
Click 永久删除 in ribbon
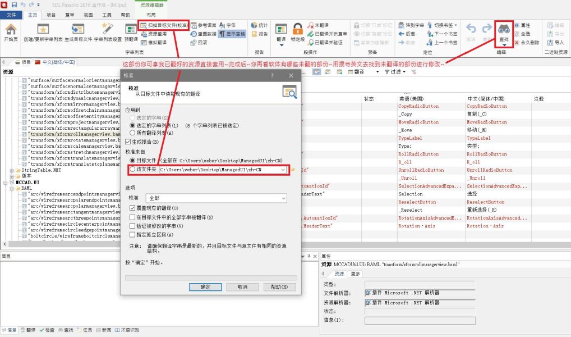pos(527,43)
